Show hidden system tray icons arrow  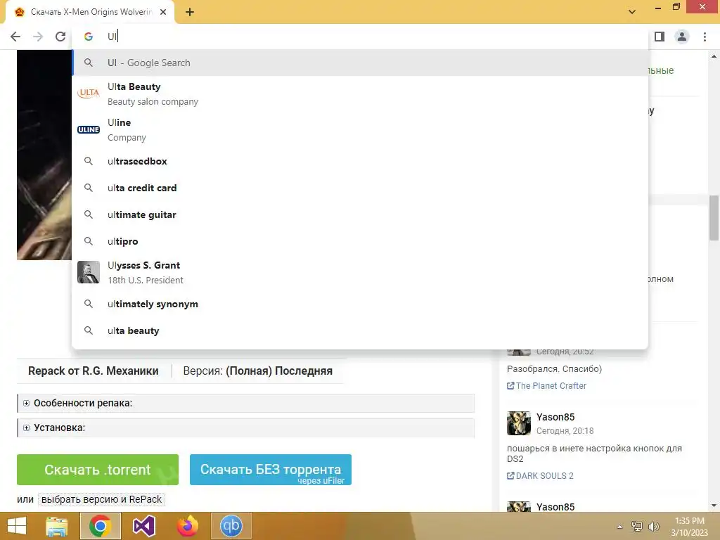[619, 527]
